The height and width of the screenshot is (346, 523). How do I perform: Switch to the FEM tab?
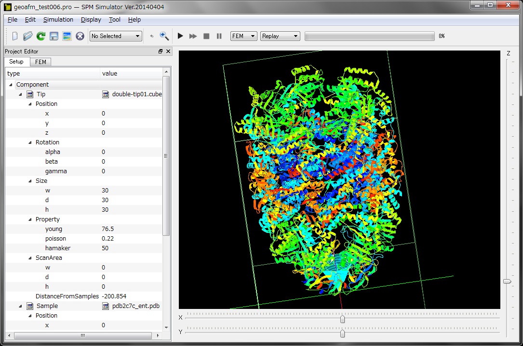click(40, 62)
